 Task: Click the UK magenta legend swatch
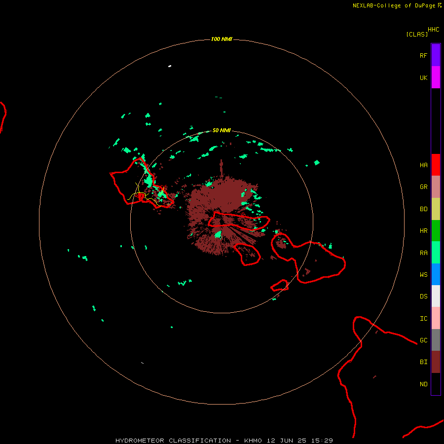pos(436,77)
